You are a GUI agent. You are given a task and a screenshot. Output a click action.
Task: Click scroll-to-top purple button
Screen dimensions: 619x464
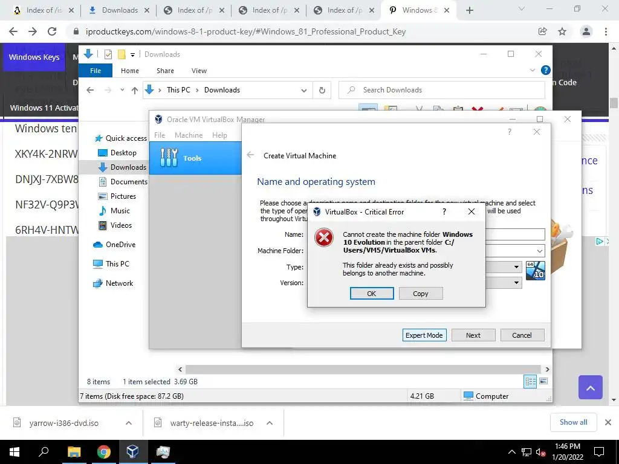coord(591,387)
